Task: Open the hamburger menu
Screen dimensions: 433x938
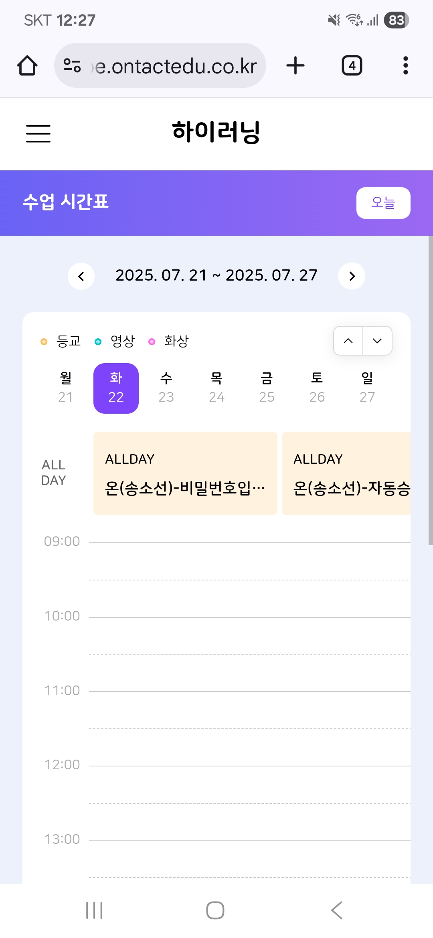Action: (38, 133)
